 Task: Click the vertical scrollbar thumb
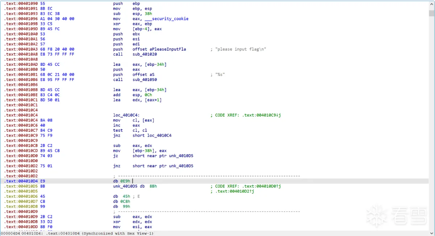431,13
